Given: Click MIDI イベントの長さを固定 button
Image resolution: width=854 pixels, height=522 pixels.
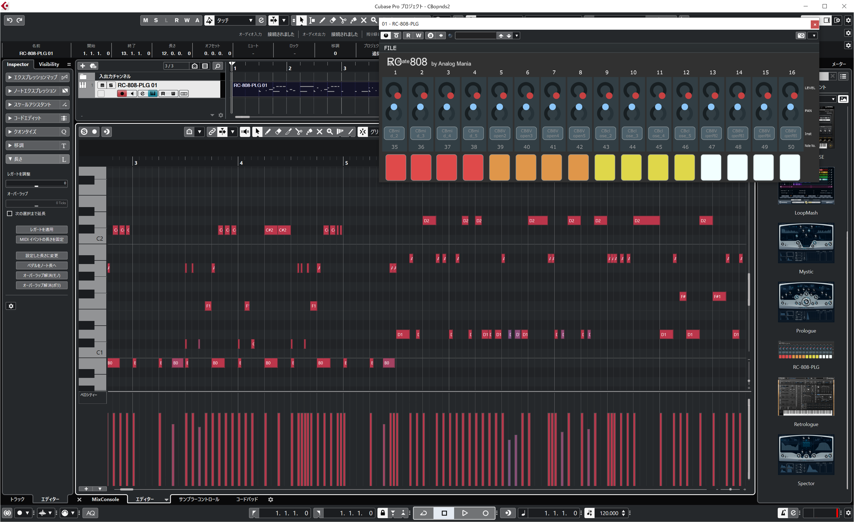Looking at the screenshot, I should 42,240.
